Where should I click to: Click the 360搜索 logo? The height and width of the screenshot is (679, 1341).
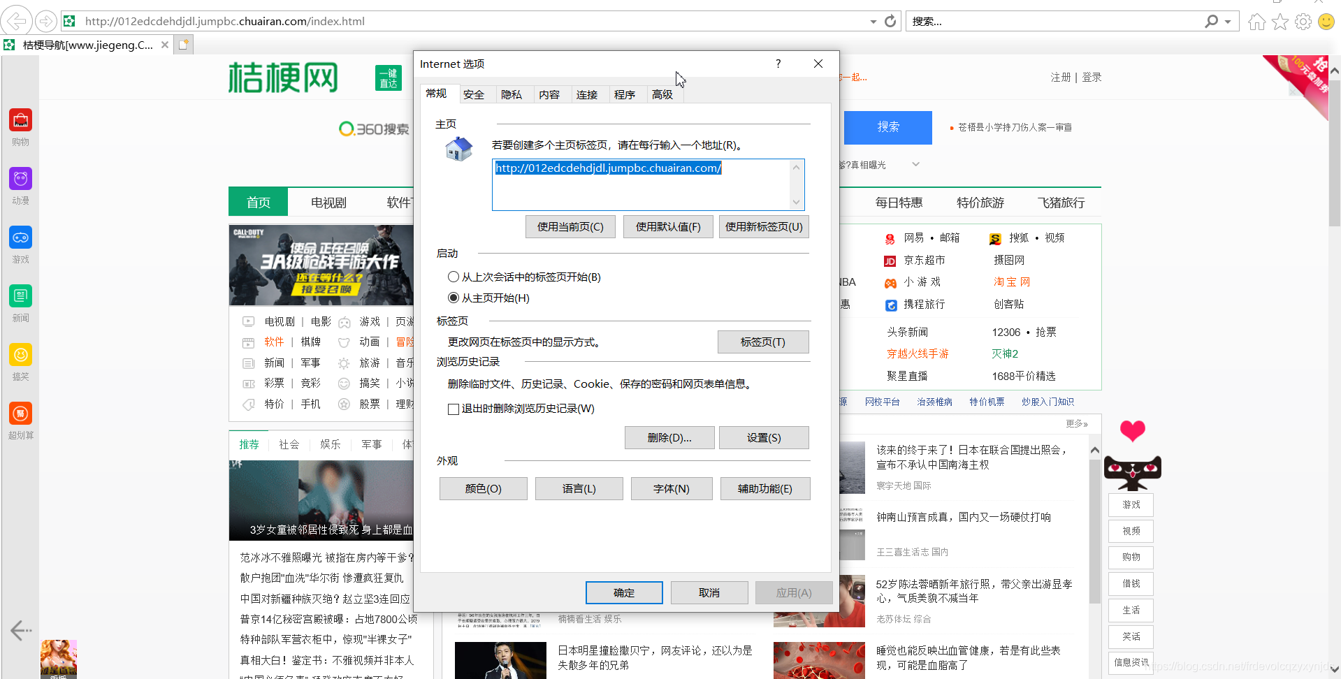[375, 129]
